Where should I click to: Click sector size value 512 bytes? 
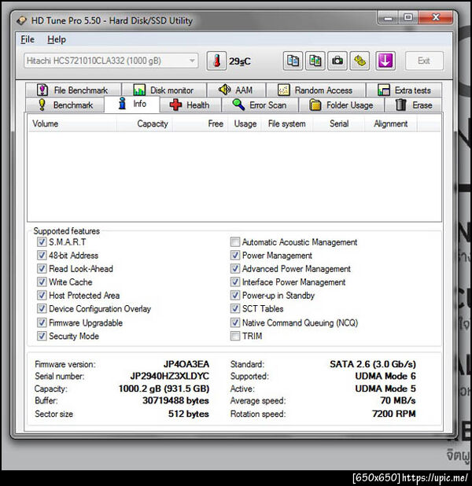point(189,414)
